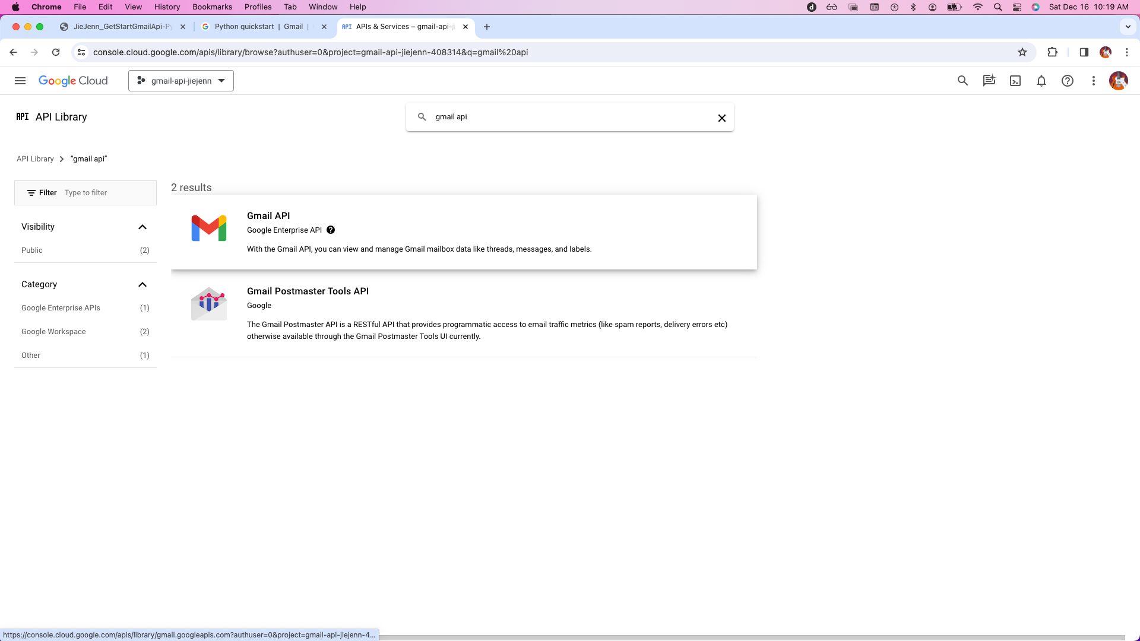Open the help question mark menu
Viewport: 1140px width, 641px height.
(x=1068, y=81)
